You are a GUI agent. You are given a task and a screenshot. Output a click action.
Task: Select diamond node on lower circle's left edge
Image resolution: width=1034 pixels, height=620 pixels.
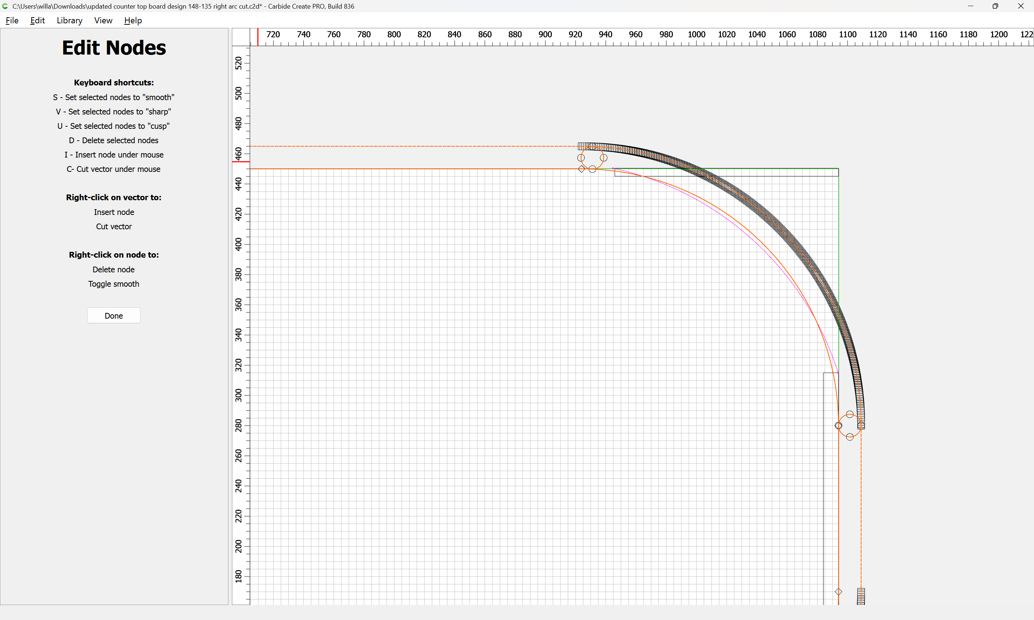[x=838, y=426]
